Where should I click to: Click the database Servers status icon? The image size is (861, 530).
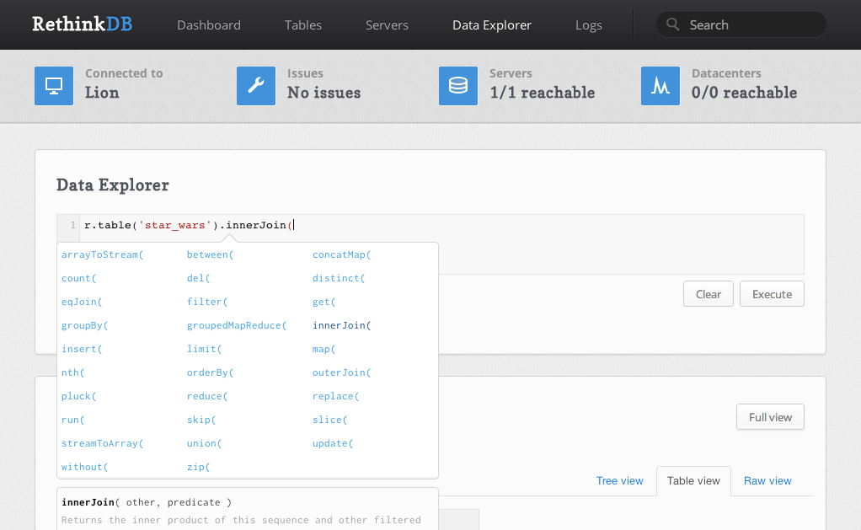pyautogui.click(x=458, y=86)
